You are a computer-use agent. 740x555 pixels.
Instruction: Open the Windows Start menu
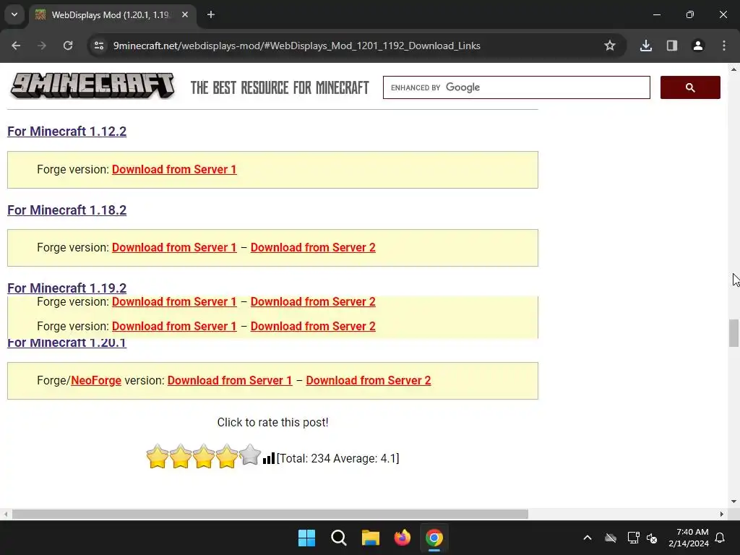pos(306,538)
